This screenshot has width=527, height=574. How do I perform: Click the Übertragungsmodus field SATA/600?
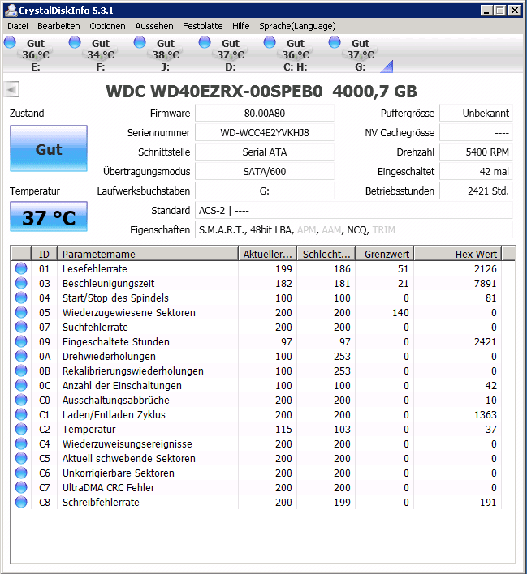coord(265,171)
